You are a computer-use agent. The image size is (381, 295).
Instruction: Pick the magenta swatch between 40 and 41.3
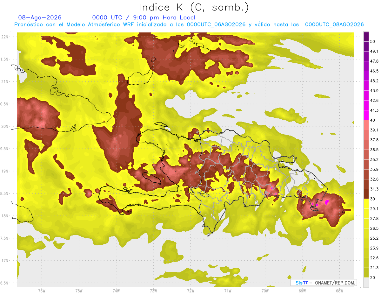tap(366, 115)
